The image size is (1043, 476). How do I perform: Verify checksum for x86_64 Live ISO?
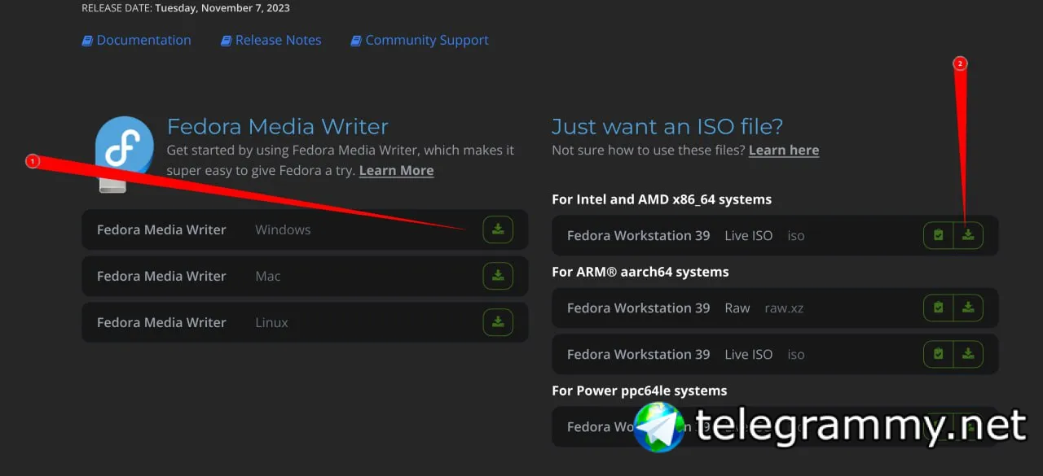point(939,235)
